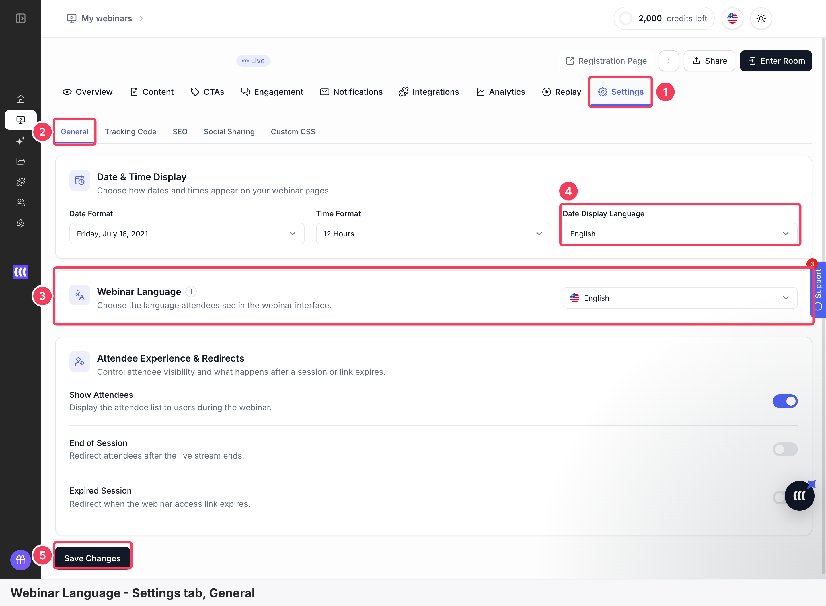The image size is (826, 606).
Task: Open the AI sparkles sidebar icon
Action: tap(21, 141)
